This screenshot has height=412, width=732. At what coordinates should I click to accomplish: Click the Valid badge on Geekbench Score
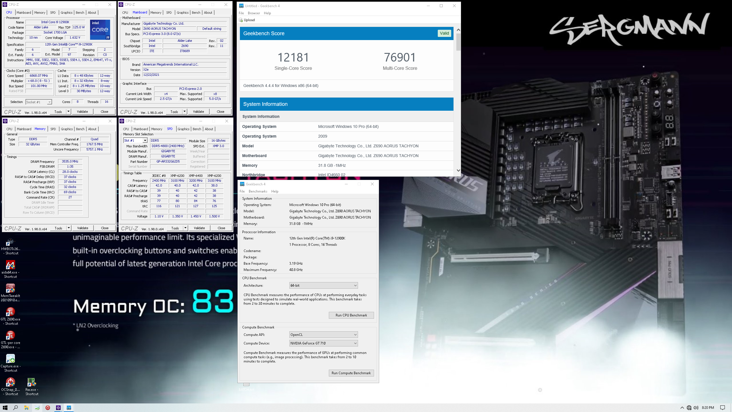tap(444, 33)
